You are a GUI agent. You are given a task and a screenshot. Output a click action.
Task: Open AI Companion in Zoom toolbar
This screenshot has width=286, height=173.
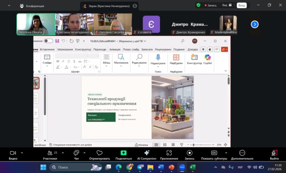click(147, 153)
